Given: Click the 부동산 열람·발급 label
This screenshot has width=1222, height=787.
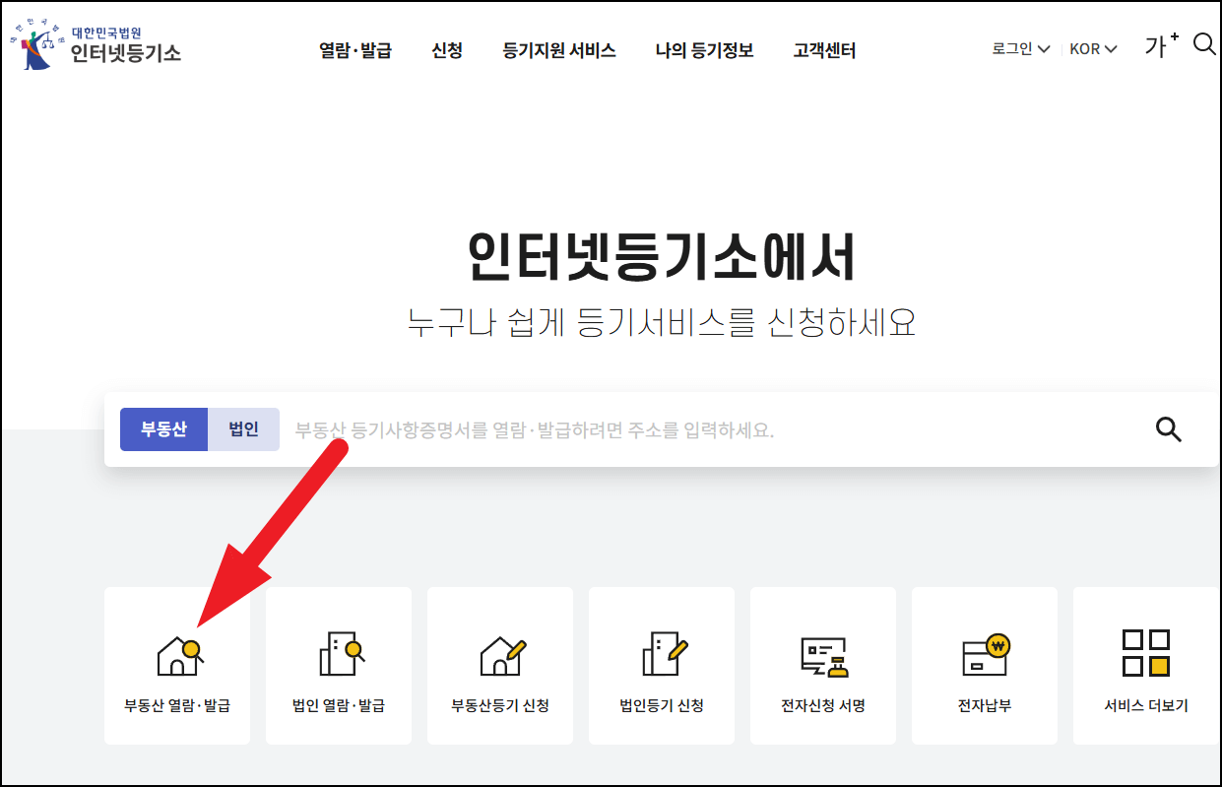Looking at the screenshot, I should pyautogui.click(x=177, y=705).
